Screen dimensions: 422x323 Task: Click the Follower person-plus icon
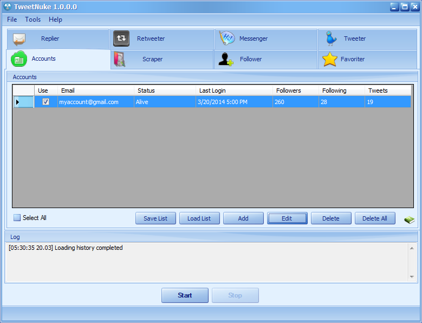[225, 59]
